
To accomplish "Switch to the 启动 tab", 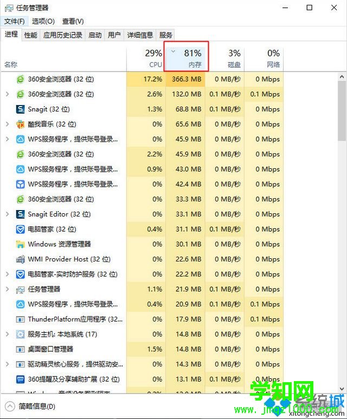I will click(x=95, y=35).
